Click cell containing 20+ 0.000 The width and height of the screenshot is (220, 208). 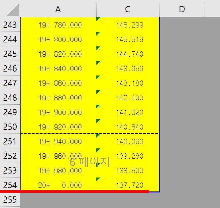pos(58,185)
